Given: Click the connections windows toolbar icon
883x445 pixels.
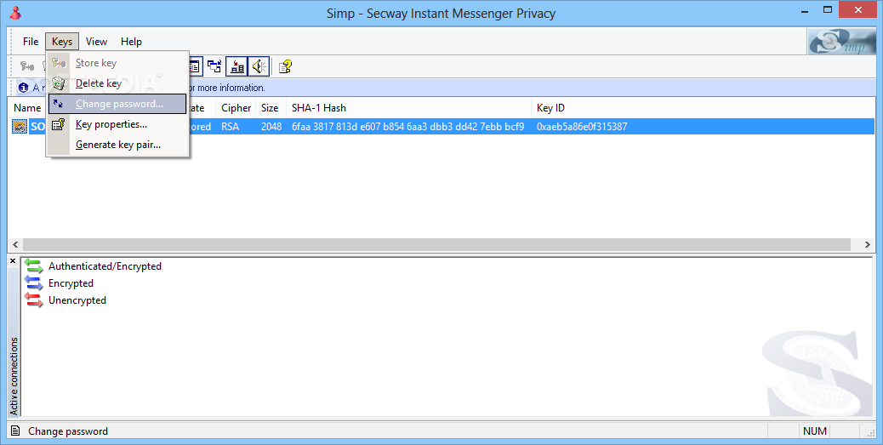Looking at the screenshot, I should 214,66.
